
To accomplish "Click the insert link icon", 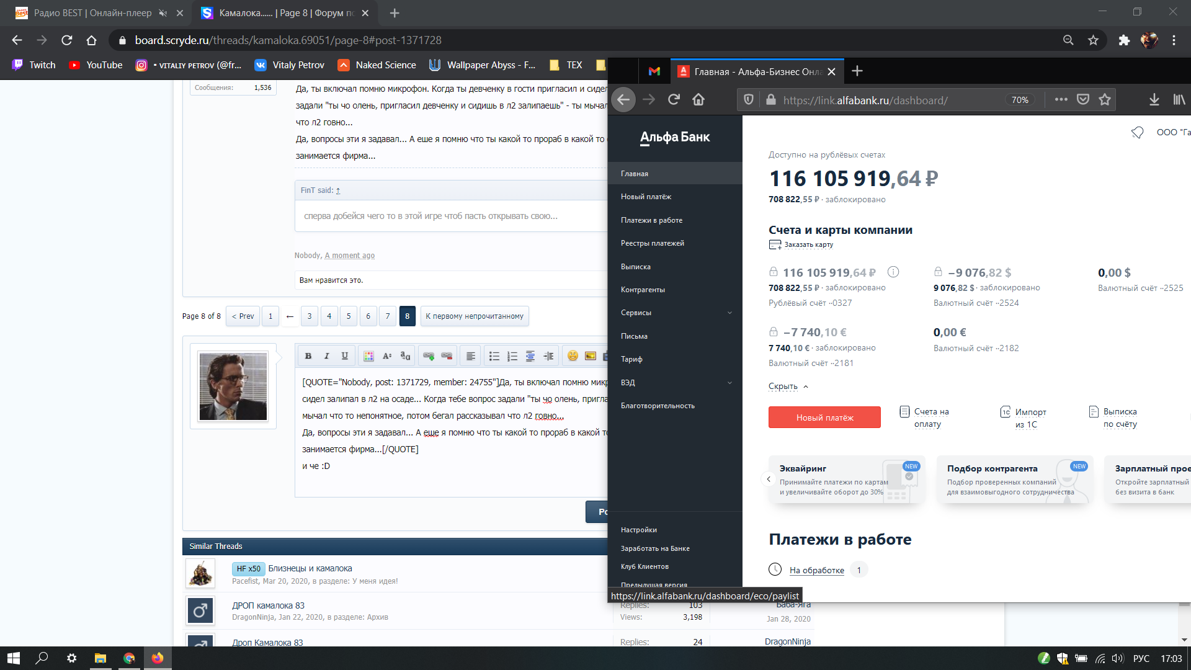I will point(429,356).
